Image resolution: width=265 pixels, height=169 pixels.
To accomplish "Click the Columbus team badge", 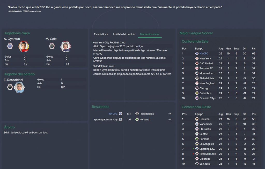I will point(197,93).
